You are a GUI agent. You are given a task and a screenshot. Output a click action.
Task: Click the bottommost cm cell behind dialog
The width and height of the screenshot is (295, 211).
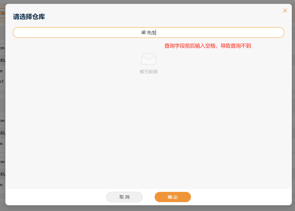coord(2,162)
